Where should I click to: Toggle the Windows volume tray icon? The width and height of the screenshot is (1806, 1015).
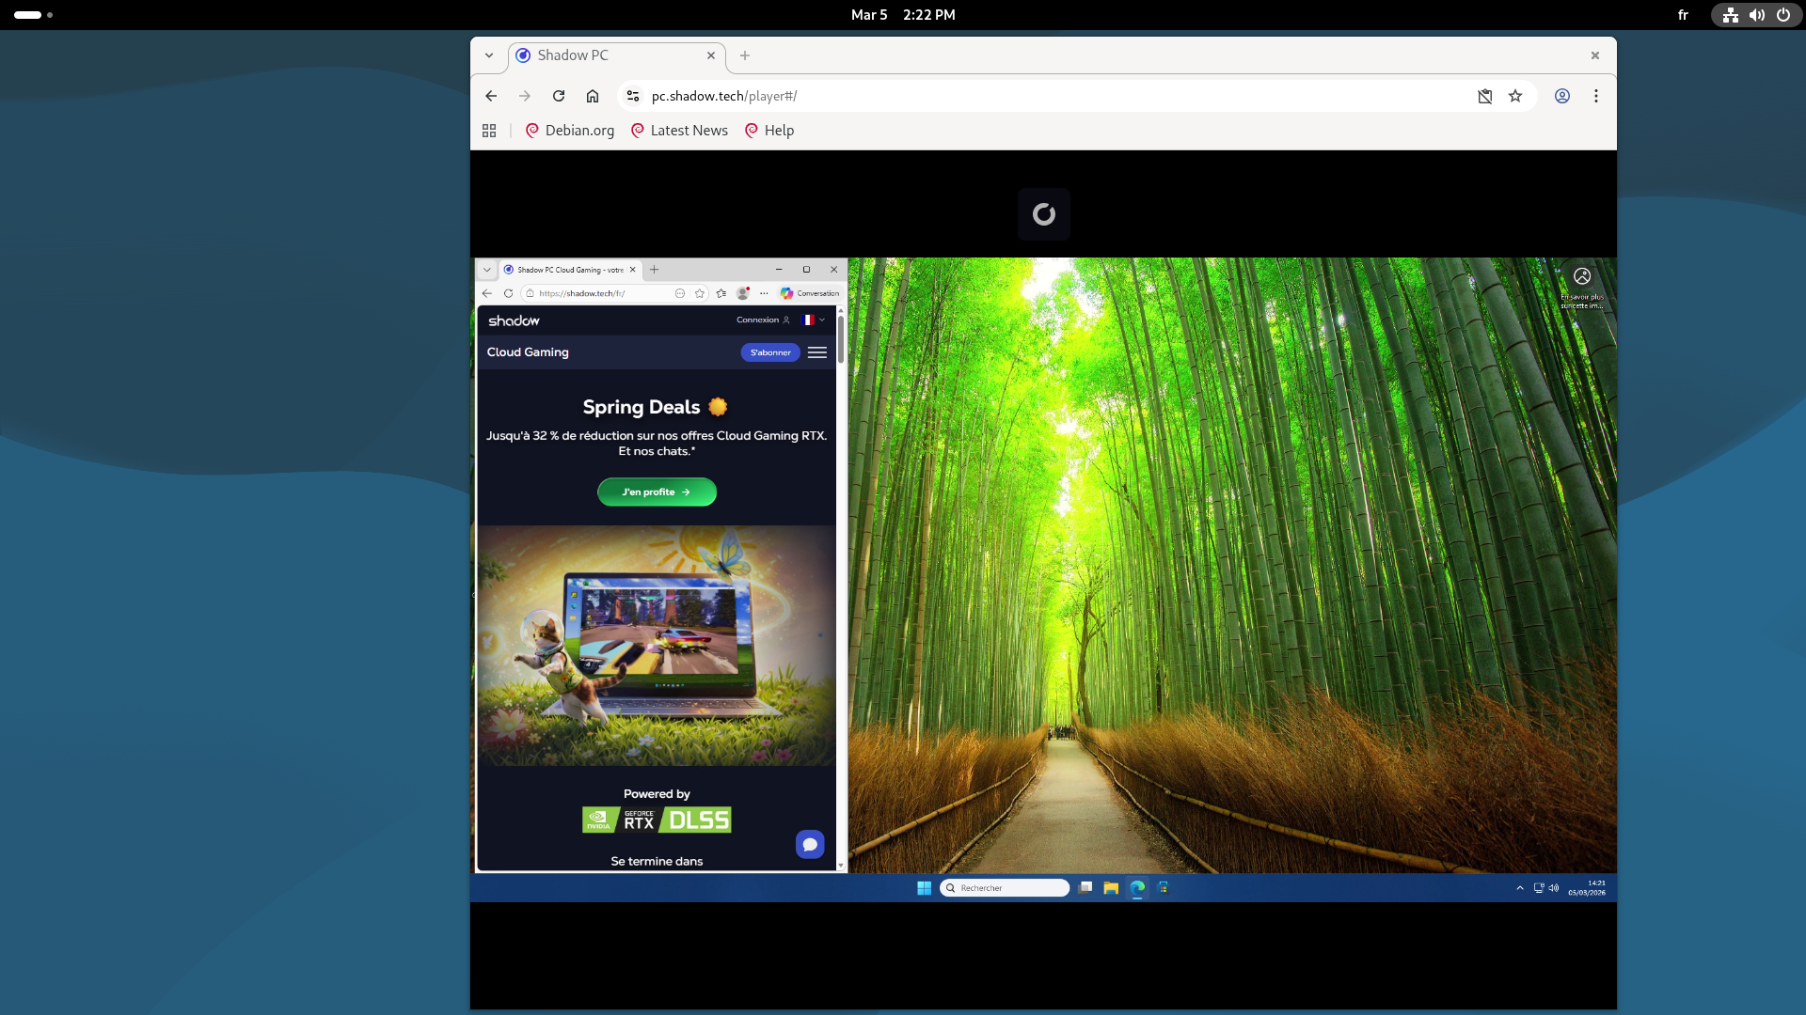(1554, 888)
